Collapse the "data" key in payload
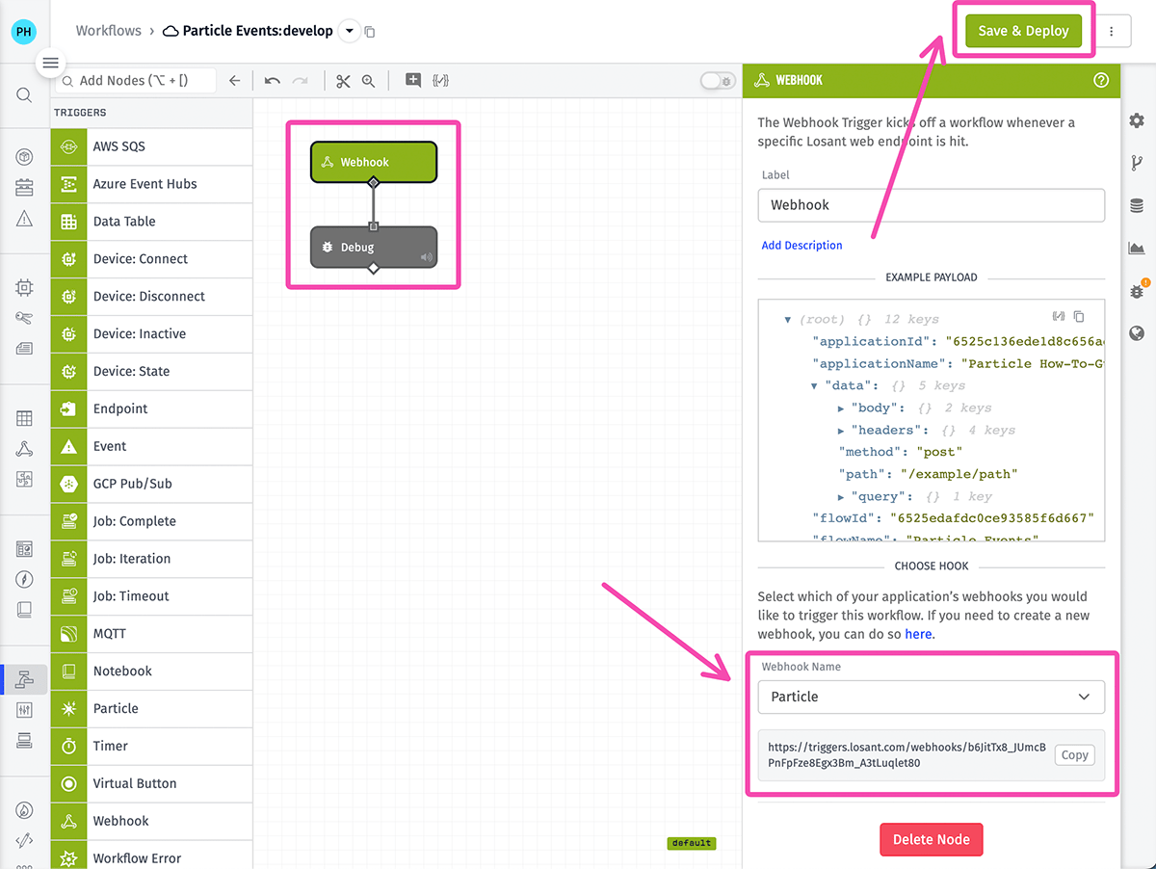The width and height of the screenshot is (1156, 869). (815, 385)
